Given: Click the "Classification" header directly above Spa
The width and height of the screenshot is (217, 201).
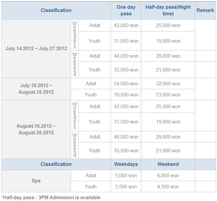Looking at the screenshot, I should 56,164.
